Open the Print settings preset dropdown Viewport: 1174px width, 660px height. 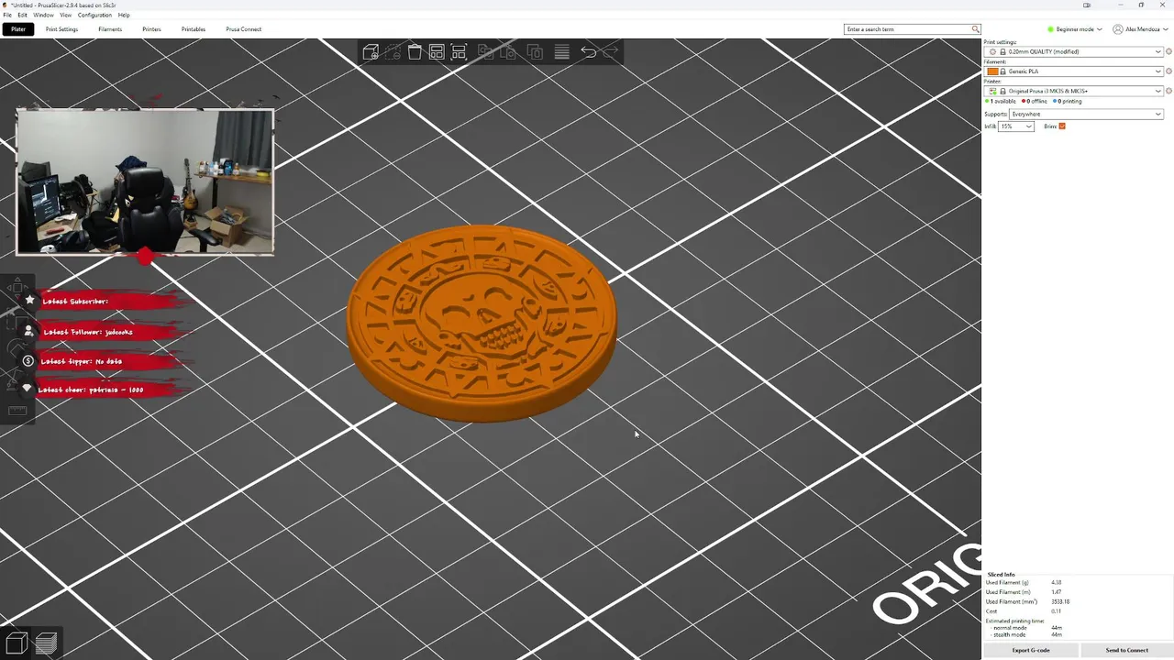click(x=1074, y=51)
